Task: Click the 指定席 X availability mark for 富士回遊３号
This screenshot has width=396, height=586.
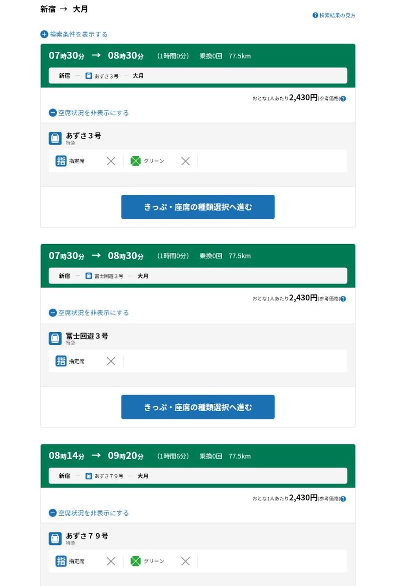Action: click(x=111, y=361)
